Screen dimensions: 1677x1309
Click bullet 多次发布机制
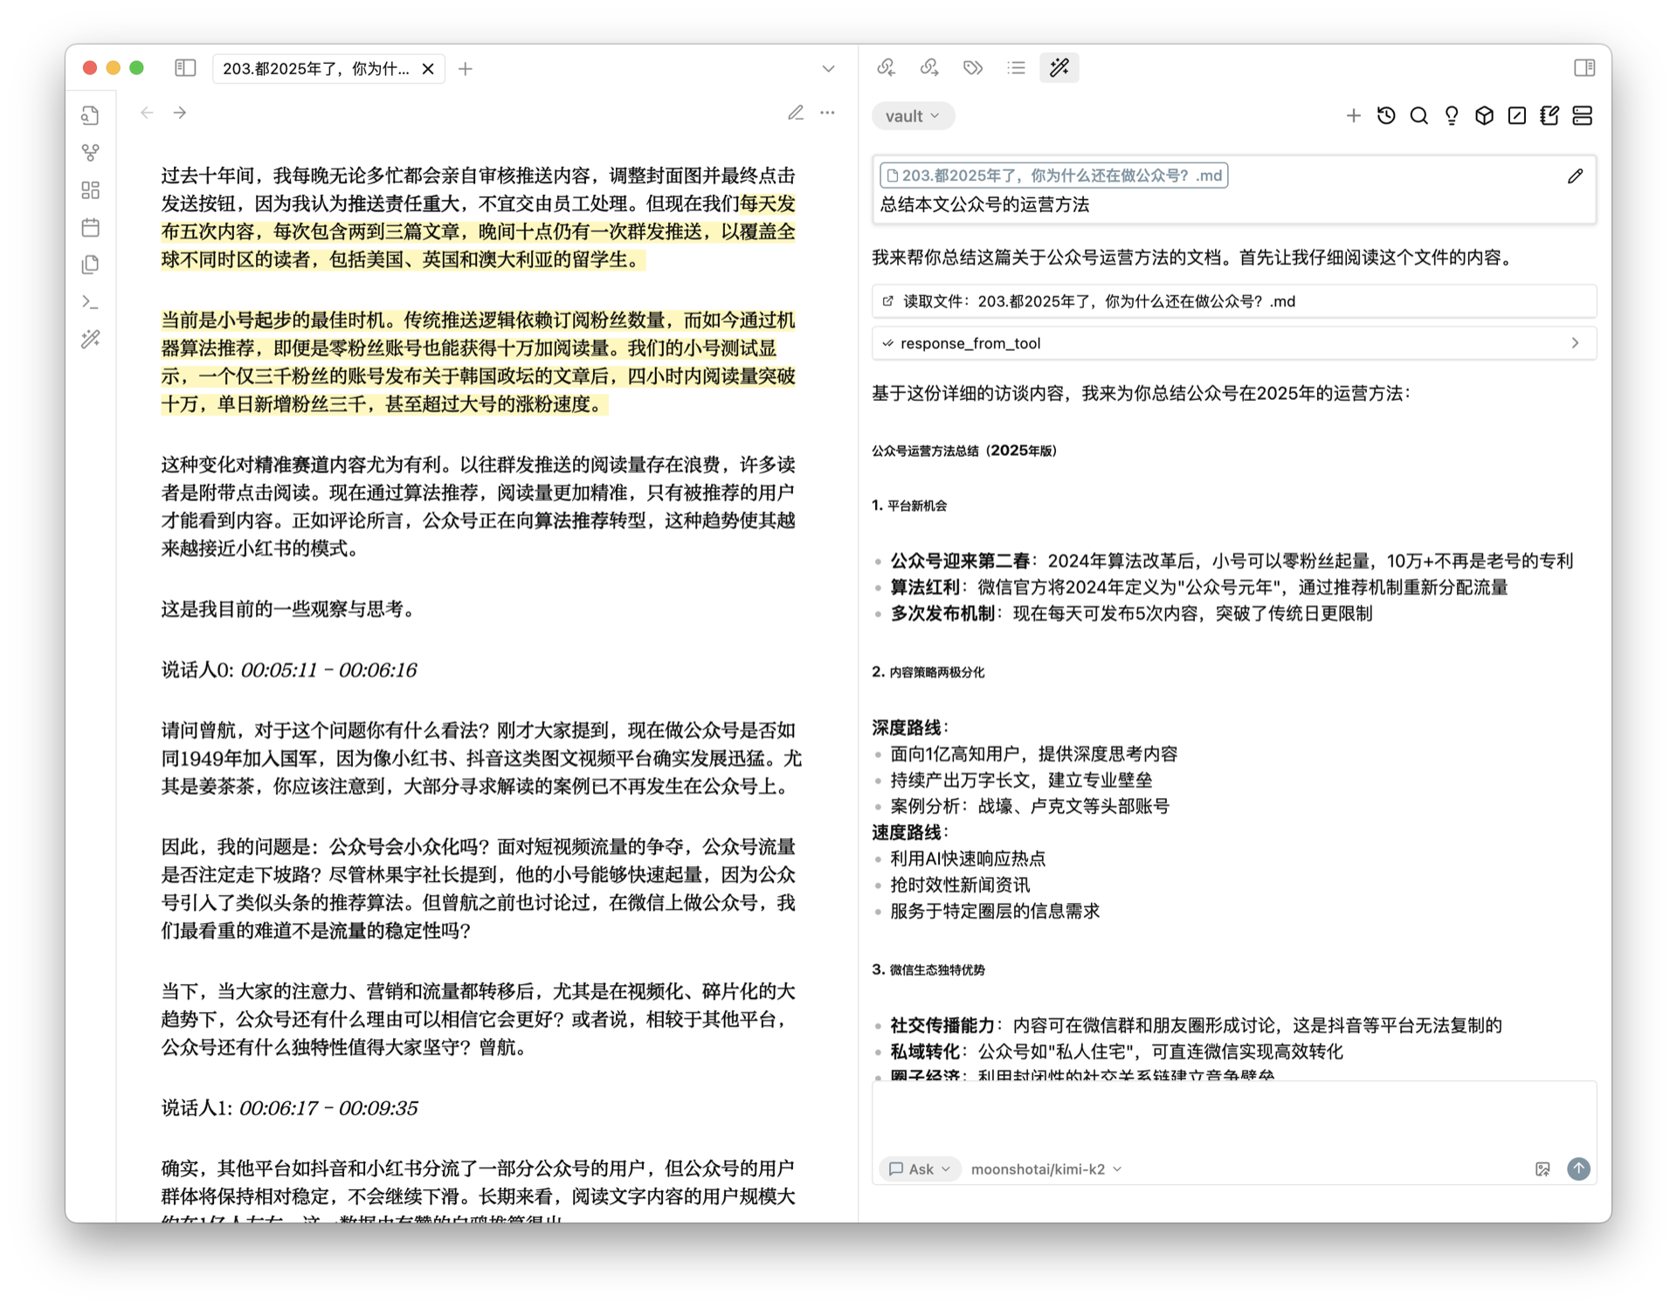[1131, 614]
